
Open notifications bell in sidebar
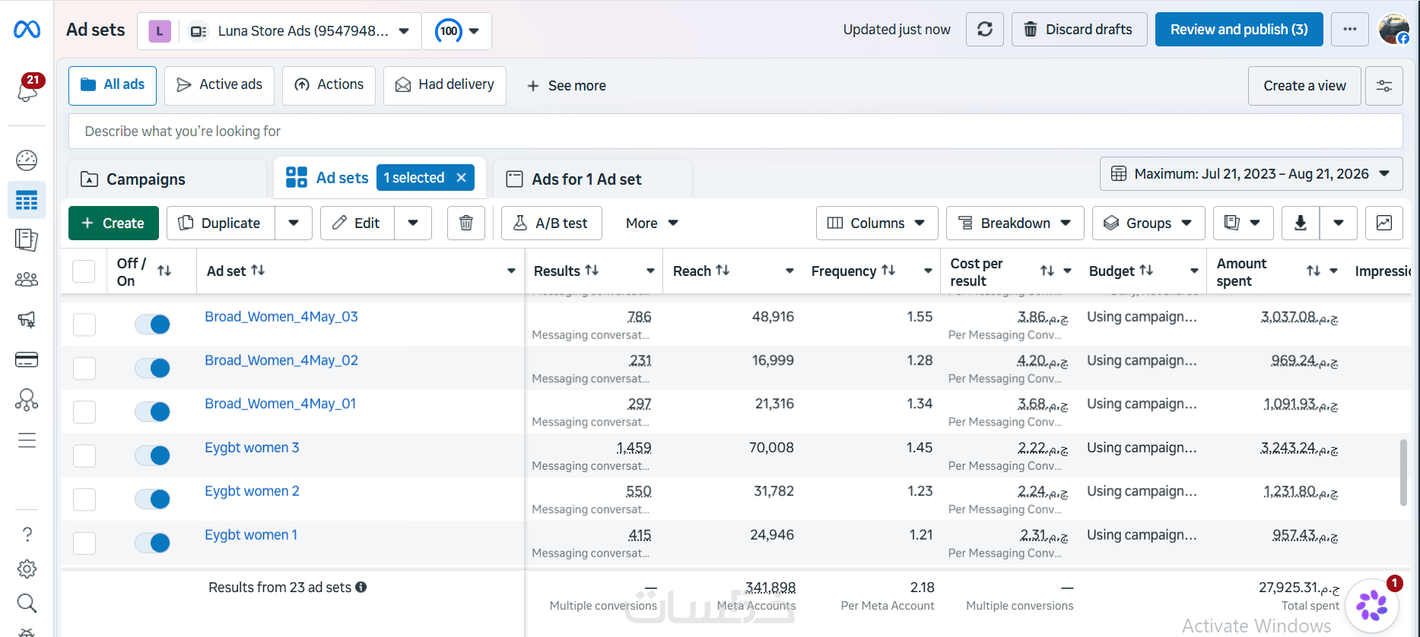[27, 89]
